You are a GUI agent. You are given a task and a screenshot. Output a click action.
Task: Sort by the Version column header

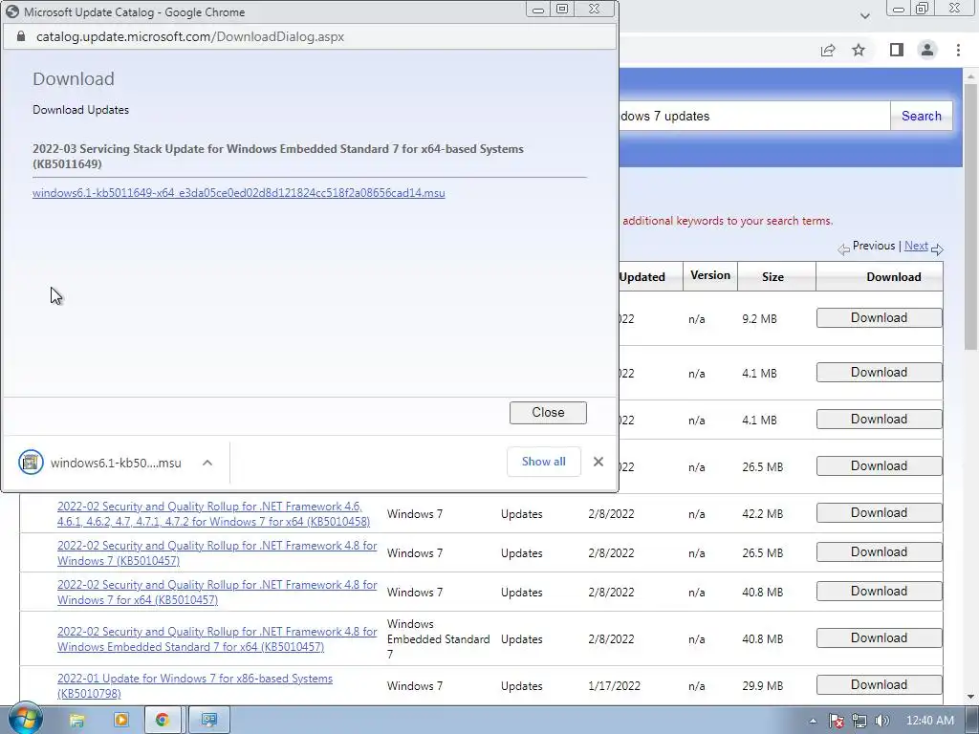coord(710,275)
